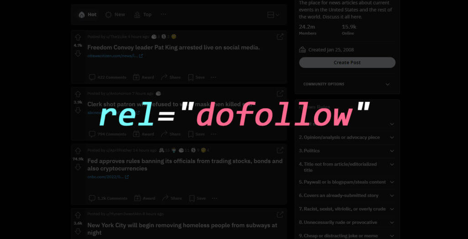Change the post layout view dropdown
Viewport: 468px width, 239px height.
[x=273, y=15]
